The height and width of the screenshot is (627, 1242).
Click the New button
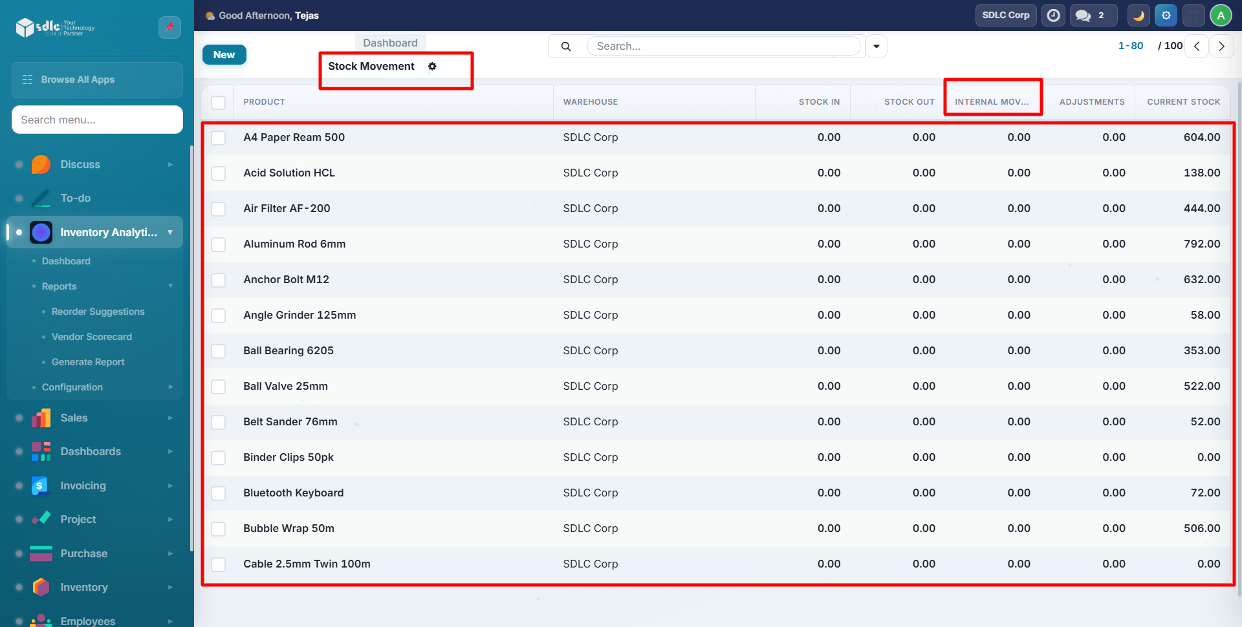pyautogui.click(x=224, y=55)
